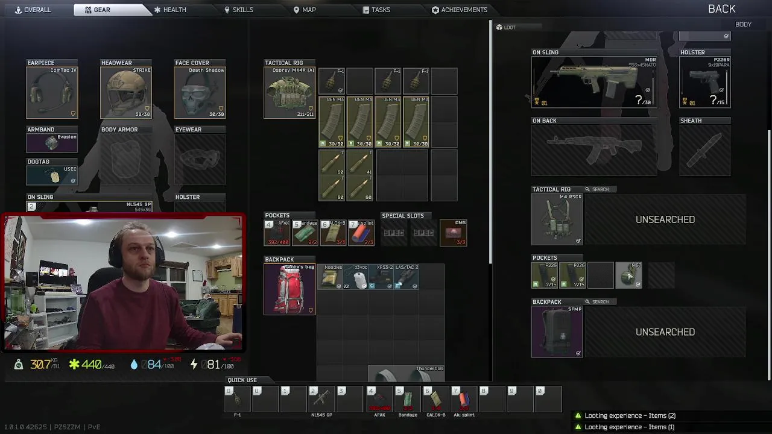
Task: Pick the Death Shadow face cover
Action: [x=200, y=92]
